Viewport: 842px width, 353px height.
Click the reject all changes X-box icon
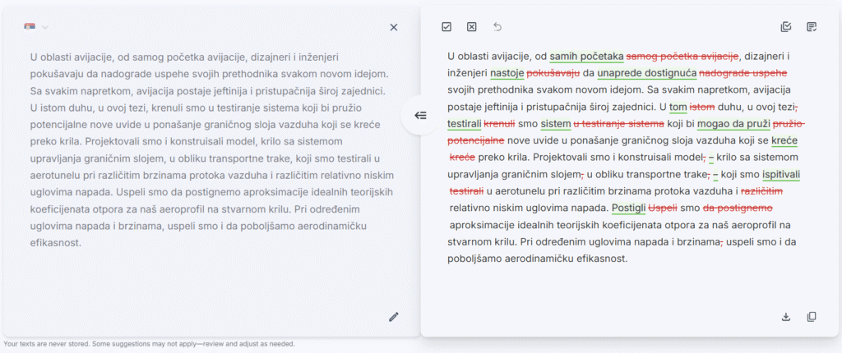pos(472,27)
